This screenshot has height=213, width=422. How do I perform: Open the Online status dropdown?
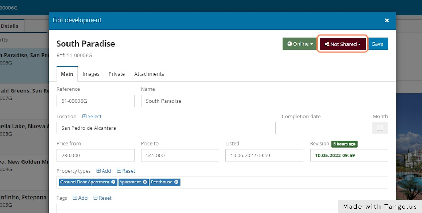tap(300, 44)
